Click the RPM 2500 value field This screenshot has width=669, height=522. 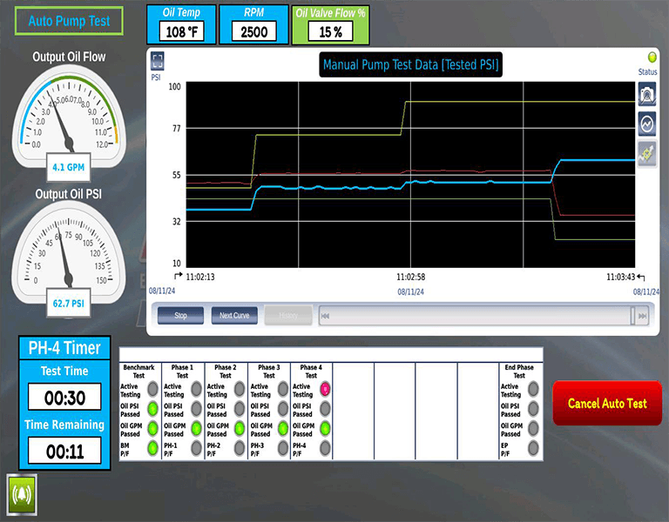[x=253, y=31]
